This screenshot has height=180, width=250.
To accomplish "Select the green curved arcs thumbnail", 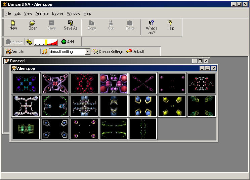I will pyautogui.click(x=114, y=129).
